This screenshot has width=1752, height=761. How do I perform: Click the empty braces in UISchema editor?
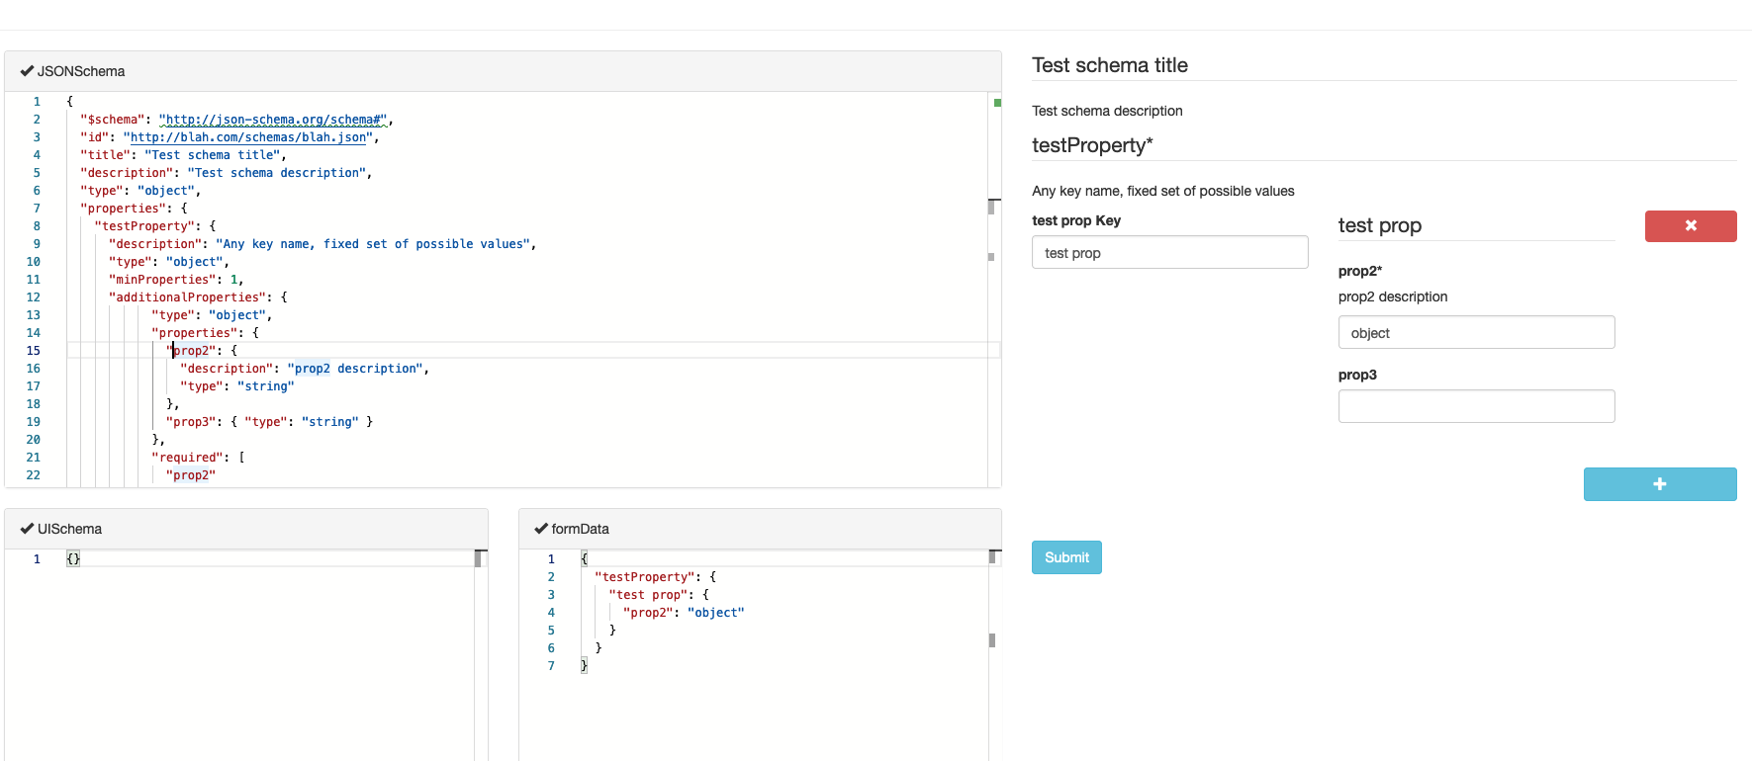click(73, 558)
